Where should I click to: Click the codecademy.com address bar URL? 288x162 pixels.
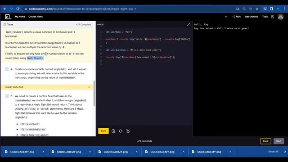(82, 9)
